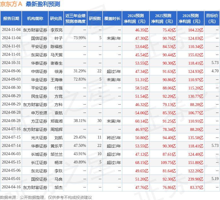The width and height of the screenshot is (220, 200).
Task: Select researcher name 陈福栋
Action: tap(57, 47)
